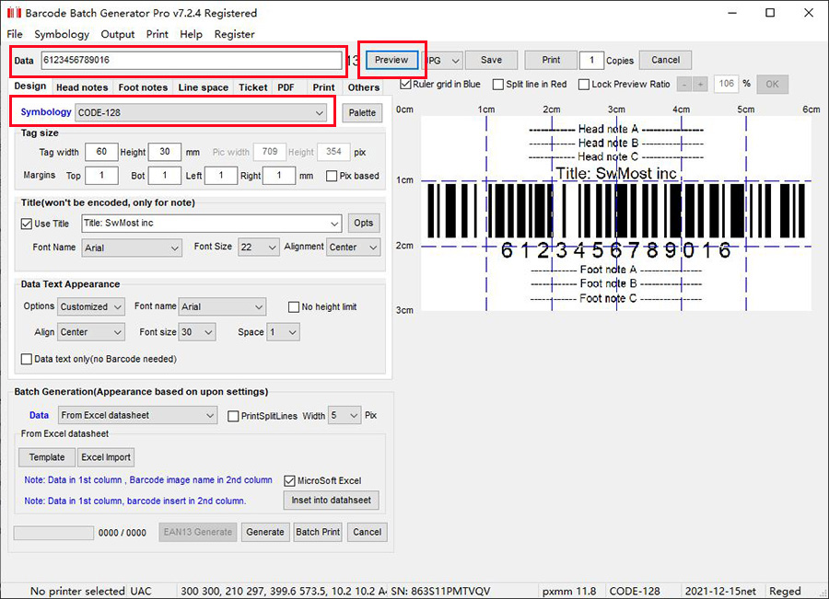Click the Batch Print button
Viewport: 829px width, 599px height.
pos(318,533)
